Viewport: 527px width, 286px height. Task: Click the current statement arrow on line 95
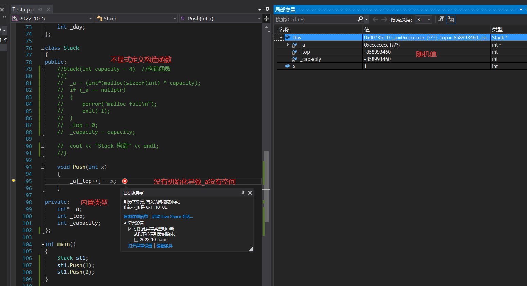pyautogui.click(x=14, y=180)
